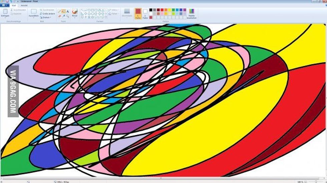Select the Color picker eyedropper tool
The width and height of the screenshot is (327, 183).
pyautogui.click(x=63, y=16)
